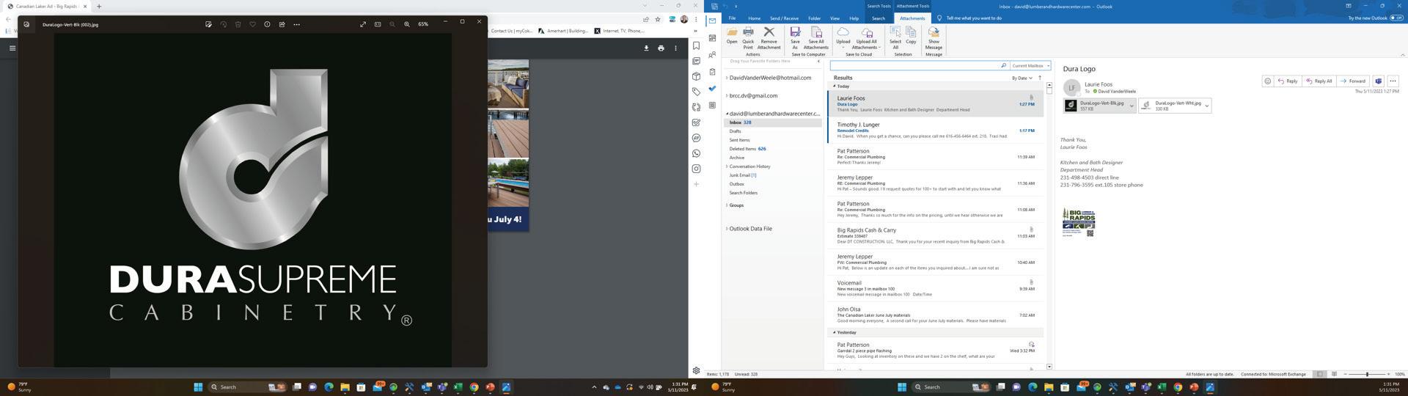Open the Home ribbon tab
The image size is (1408, 396).
coord(754,18)
